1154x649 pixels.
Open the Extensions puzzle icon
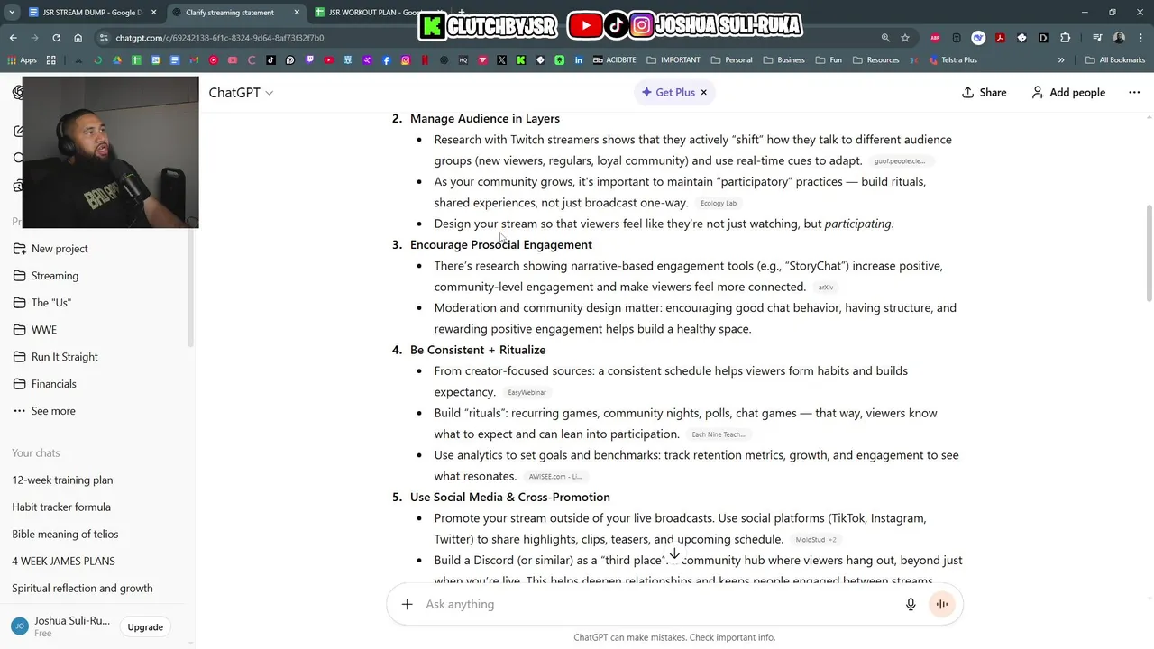(1065, 38)
